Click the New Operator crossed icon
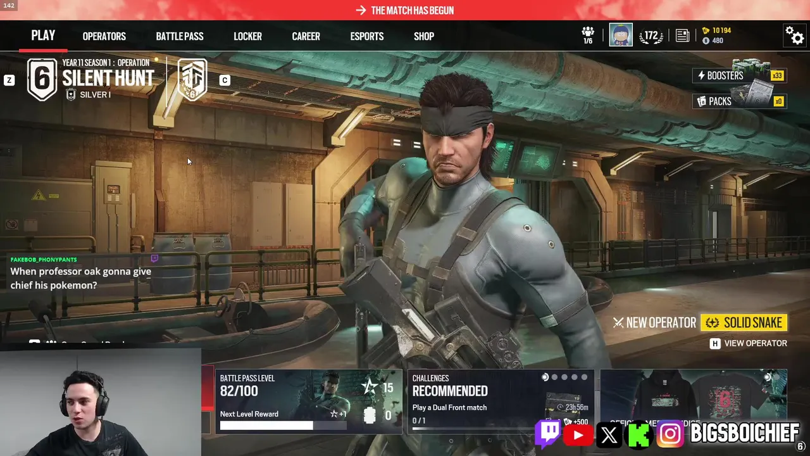This screenshot has height=456, width=810. (618, 323)
